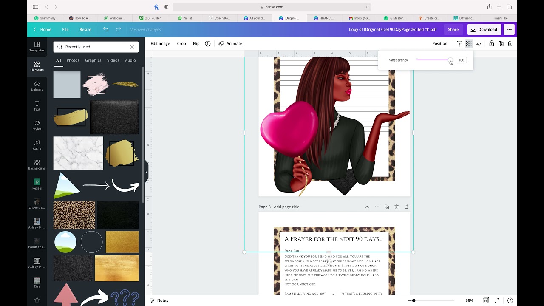Screen dimensions: 544x306
Task: Open the File menu
Action: pos(65,29)
